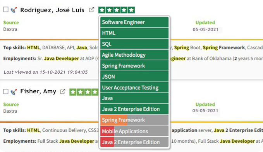Open Rodriguez profile via external link icon
This screenshot has width=263, height=152.
pos(91,10)
